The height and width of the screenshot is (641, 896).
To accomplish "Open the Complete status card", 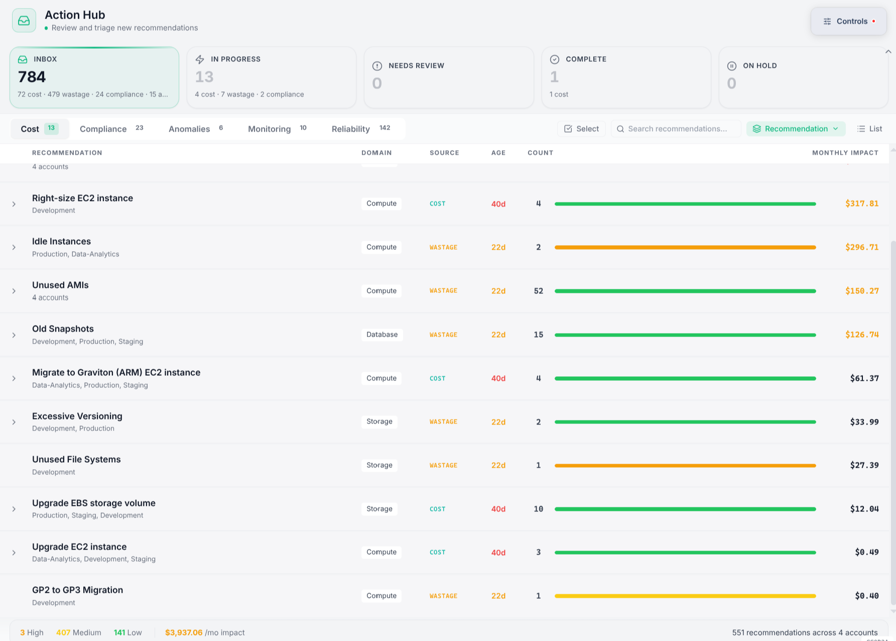I will point(626,77).
